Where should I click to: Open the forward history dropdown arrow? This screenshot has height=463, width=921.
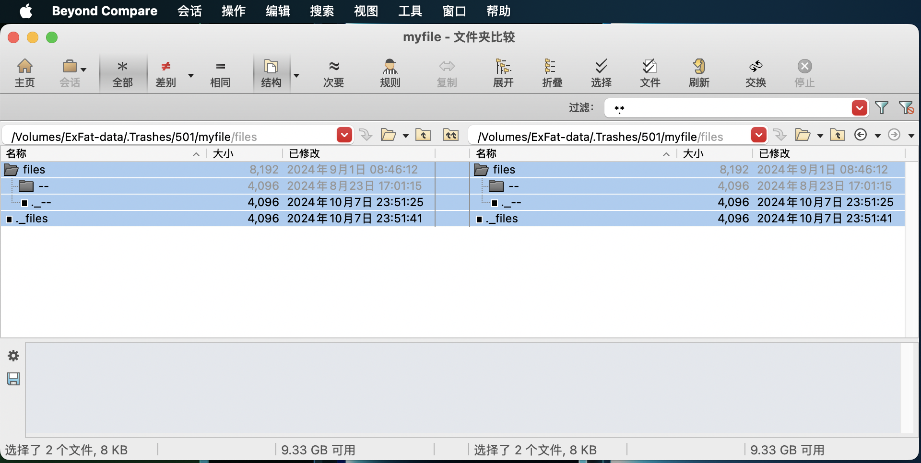(911, 136)
